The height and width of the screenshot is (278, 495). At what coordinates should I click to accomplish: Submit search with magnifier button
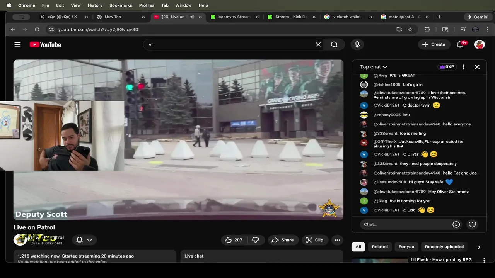tap(335, 44)
